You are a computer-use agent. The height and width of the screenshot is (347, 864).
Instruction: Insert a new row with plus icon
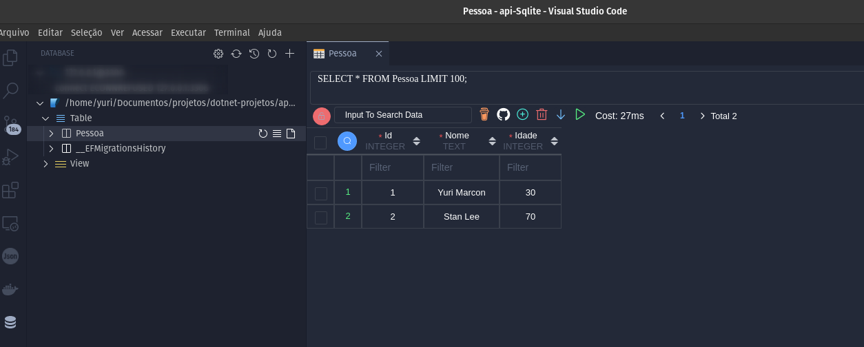pyautogui.click(x=523, y=114)
